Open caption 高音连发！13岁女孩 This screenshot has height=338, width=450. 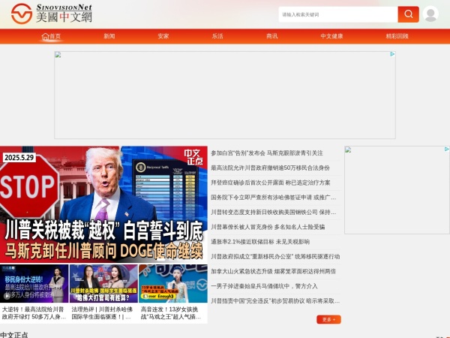coord(171,313)
